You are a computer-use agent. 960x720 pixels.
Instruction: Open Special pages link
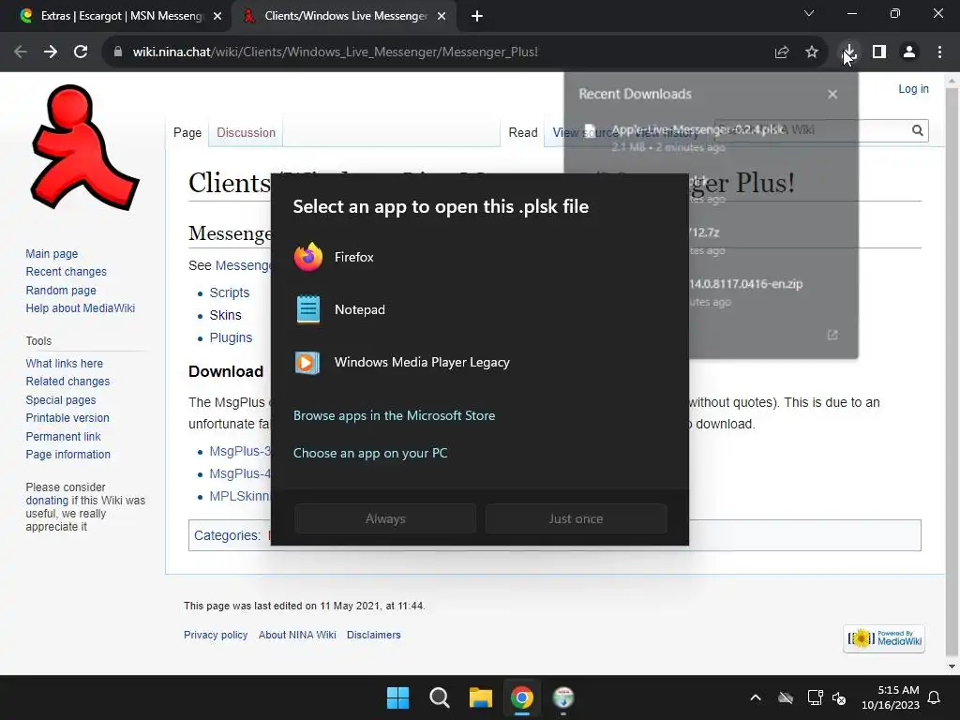[61, 399]
